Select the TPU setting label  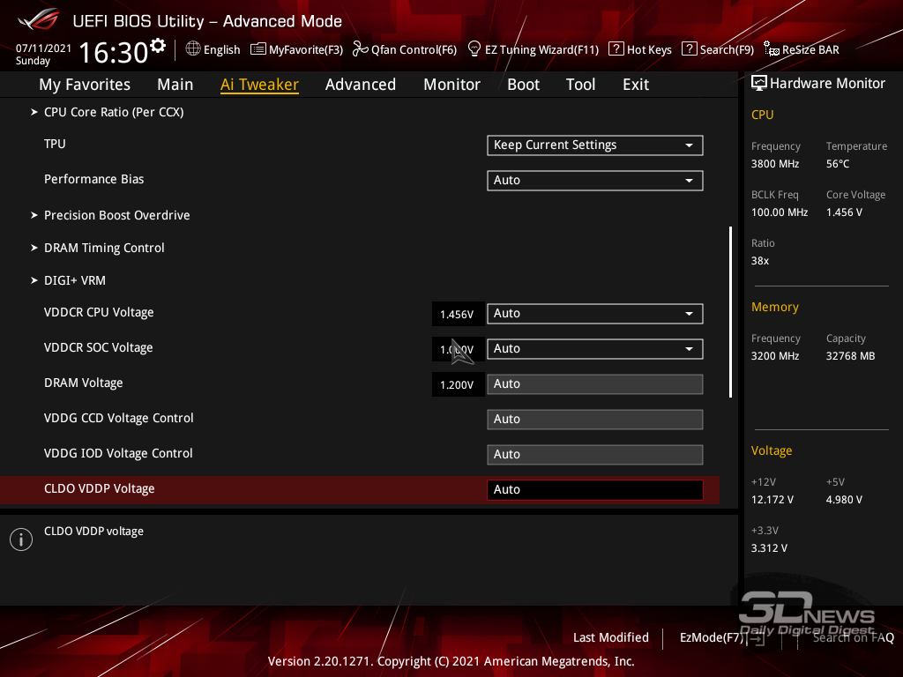pos(55,144)
